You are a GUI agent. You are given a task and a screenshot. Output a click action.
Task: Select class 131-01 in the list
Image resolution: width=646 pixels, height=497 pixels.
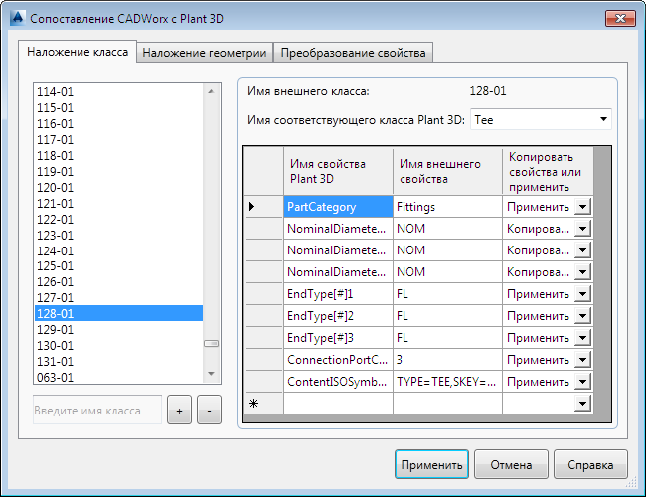click(118, 362)
